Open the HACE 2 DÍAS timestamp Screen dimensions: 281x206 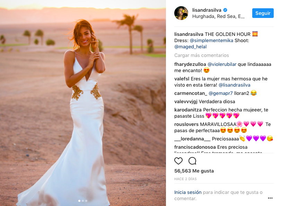tap(185, 179)
